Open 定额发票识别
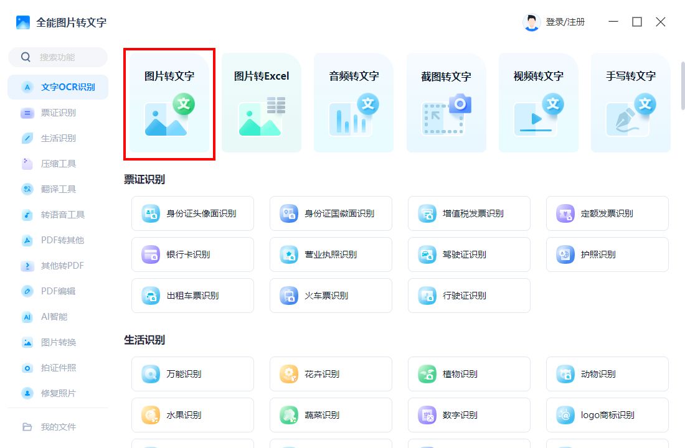Image resolution: width=685 pixels, height=448 pixels. [607, 213]
